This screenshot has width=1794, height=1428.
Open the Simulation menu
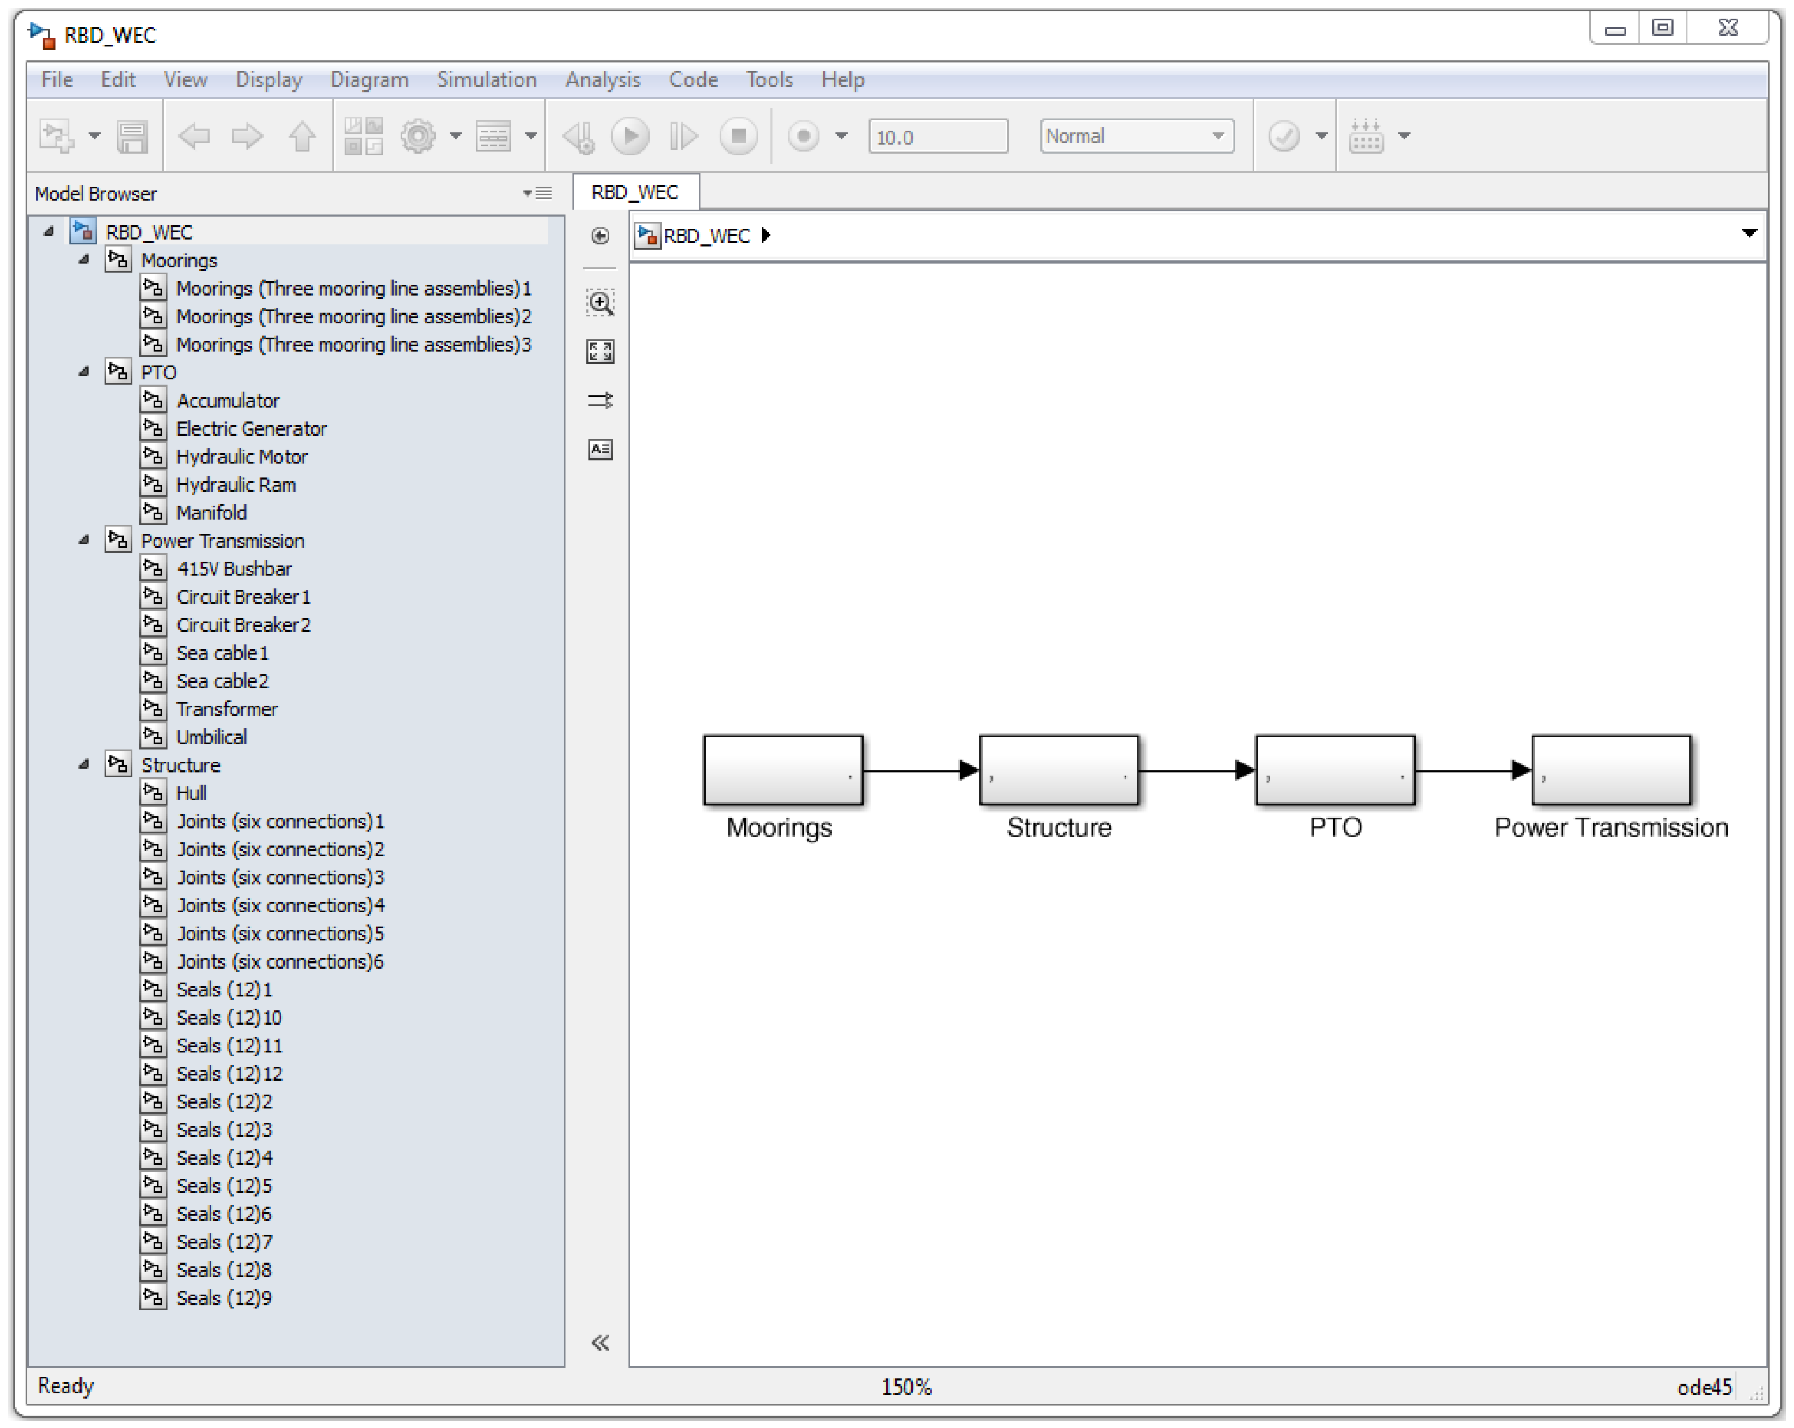pyautogui.click(x=487, y=80)
